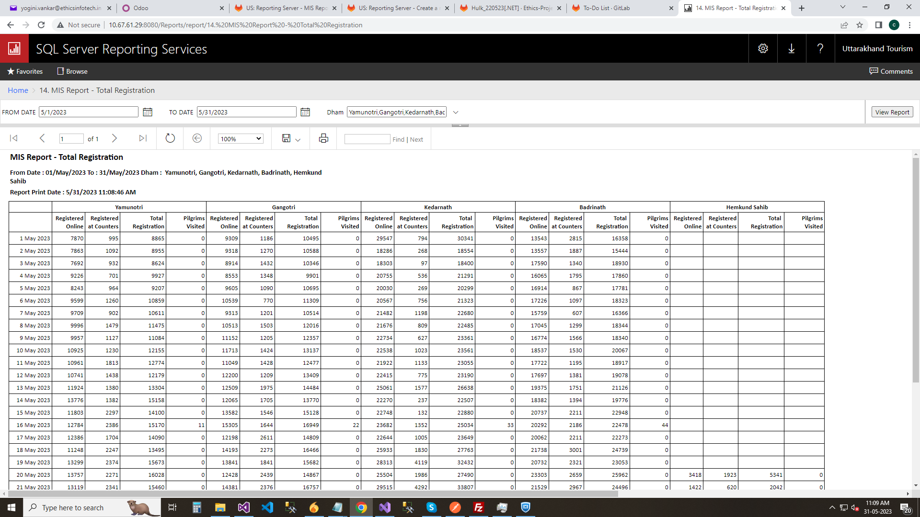The image size is (920, 517).
Task: Click the Find text input field
Action: click(367, 139)
